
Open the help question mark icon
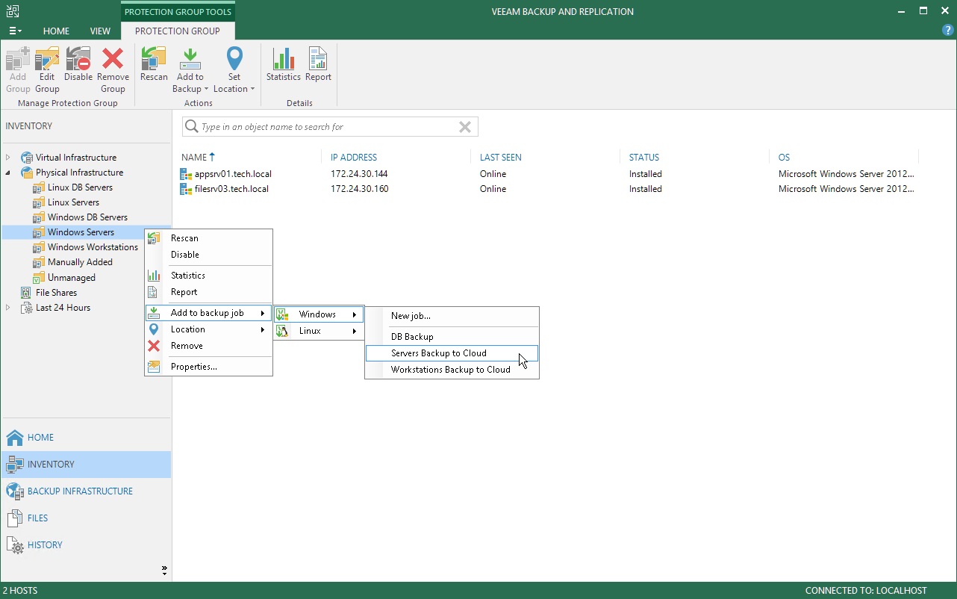tap(948, 31)
